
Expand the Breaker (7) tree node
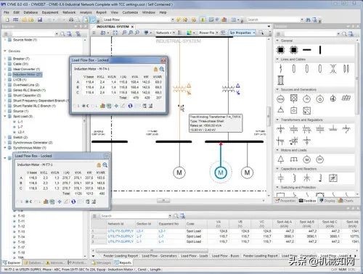5,59
